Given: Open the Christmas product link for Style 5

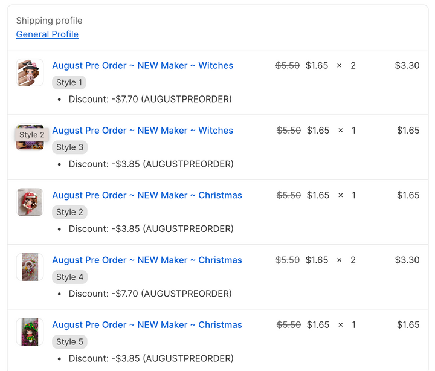Looking at the screenshot, I should coord(147,325).
